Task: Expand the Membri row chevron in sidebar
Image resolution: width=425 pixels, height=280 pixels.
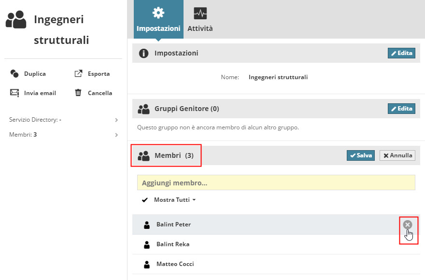Action: pos(116,135)
